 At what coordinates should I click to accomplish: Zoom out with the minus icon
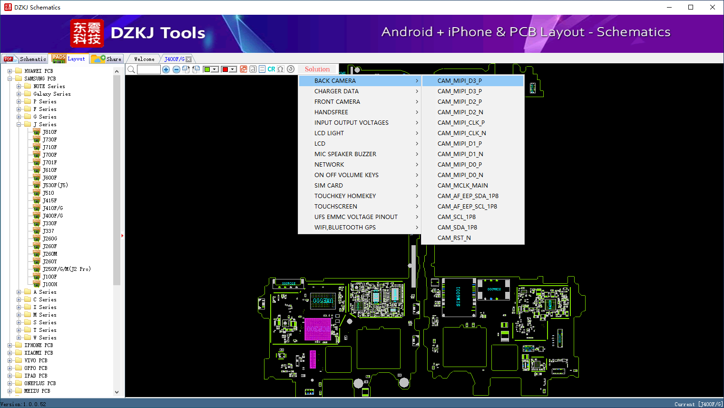176,70
